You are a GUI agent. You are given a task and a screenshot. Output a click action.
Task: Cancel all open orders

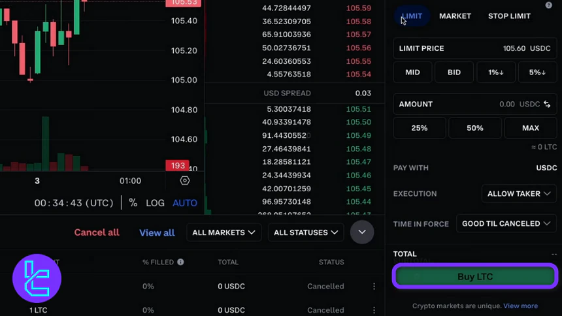(97, 232)
